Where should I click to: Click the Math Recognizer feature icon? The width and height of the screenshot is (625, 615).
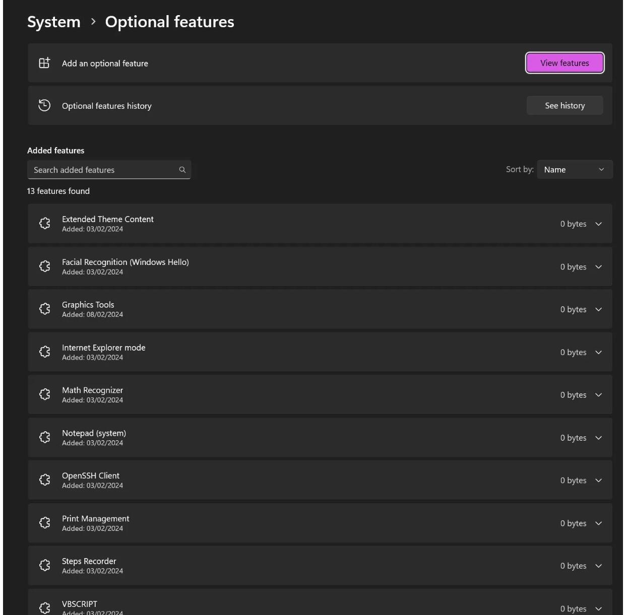pos(45,394)
